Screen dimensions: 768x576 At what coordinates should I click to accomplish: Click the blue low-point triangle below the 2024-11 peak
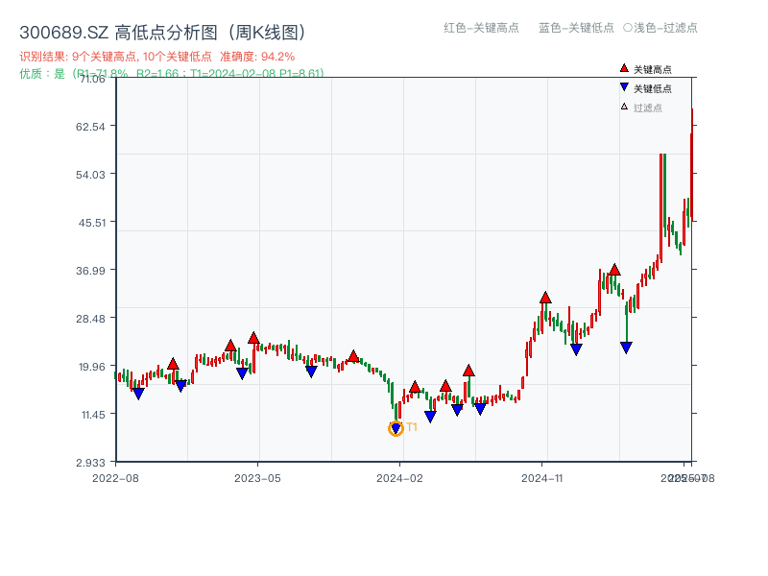(x=576, y=349)
